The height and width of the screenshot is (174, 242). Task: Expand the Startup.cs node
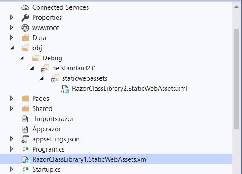pos(11,169)
